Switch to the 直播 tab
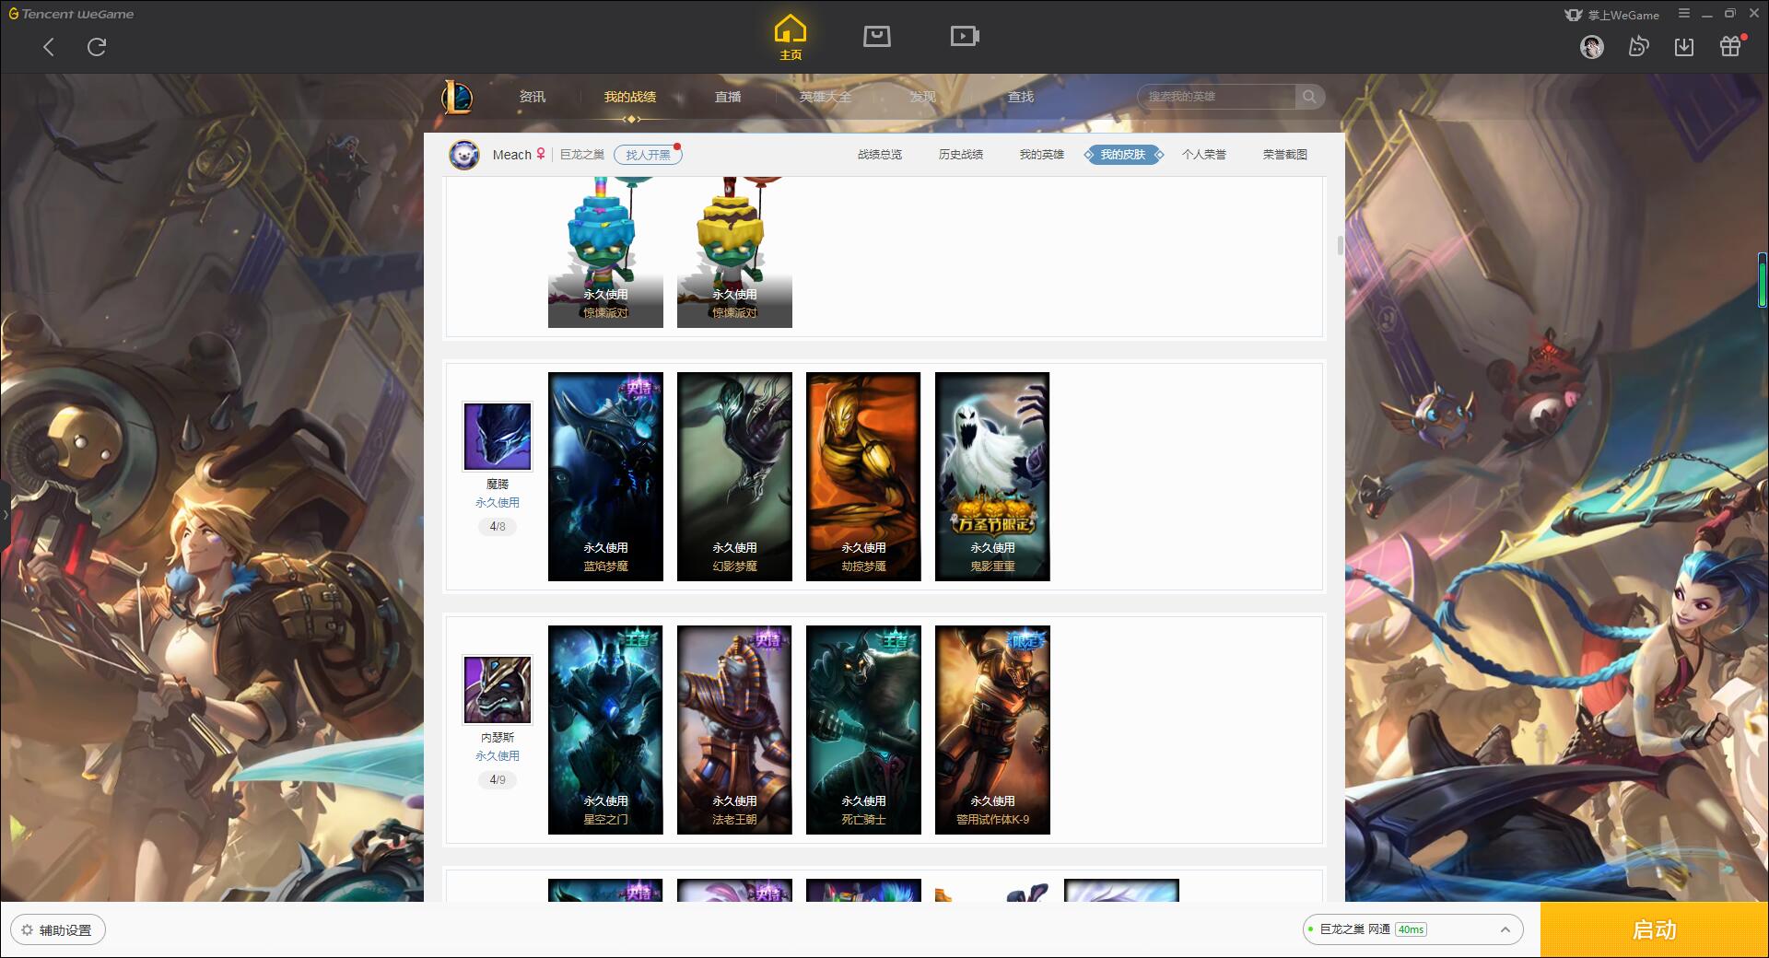 tap(728, 97)
